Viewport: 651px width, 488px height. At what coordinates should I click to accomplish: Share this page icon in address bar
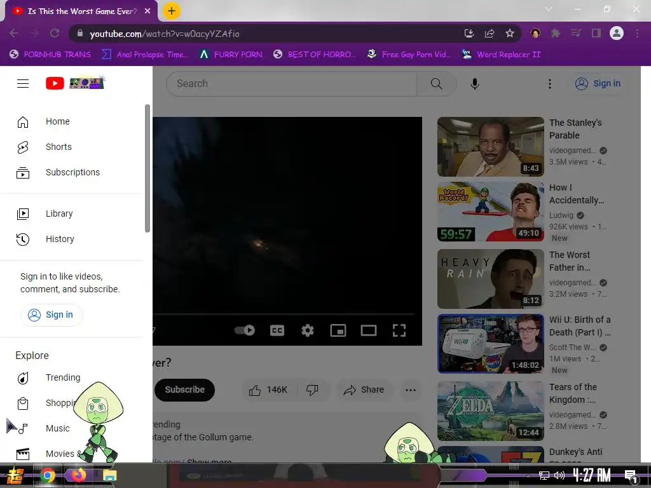pos(489,34)
